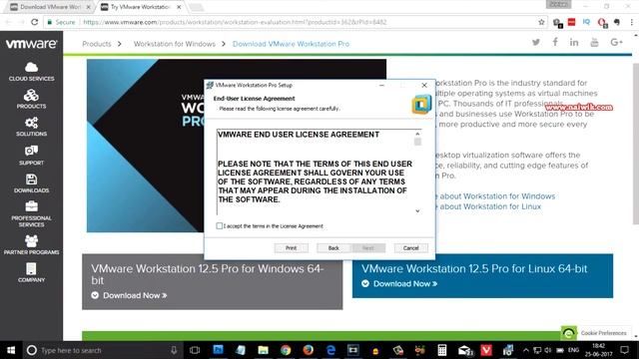The width and height of the screenshot is (639, 359).
Task: Open Professional Services in the VMware sidebar
Action: [x=31, y=214]
